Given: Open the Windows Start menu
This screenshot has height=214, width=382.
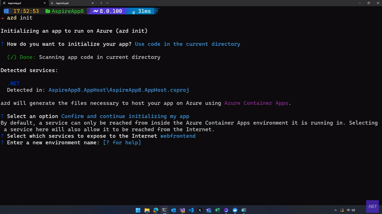Looking at the screenshot, I should [x=138, y=210].
